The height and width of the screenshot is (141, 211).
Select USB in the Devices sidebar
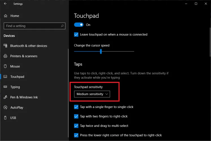[13, 118]
